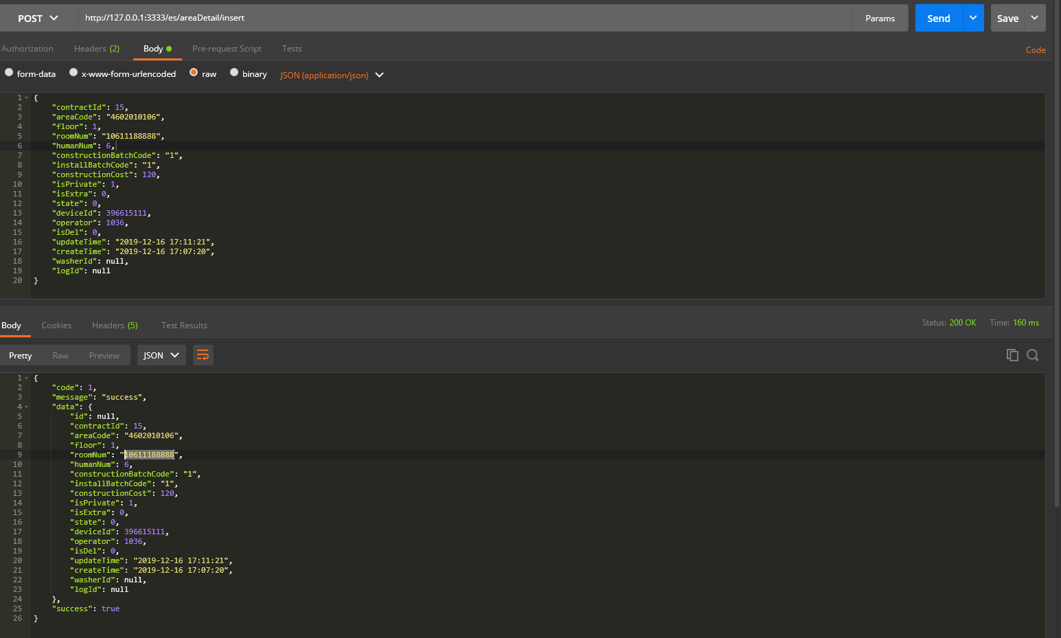
Task: Select x-www-form-urlencoded body type
Action: [x=73, y=72]
